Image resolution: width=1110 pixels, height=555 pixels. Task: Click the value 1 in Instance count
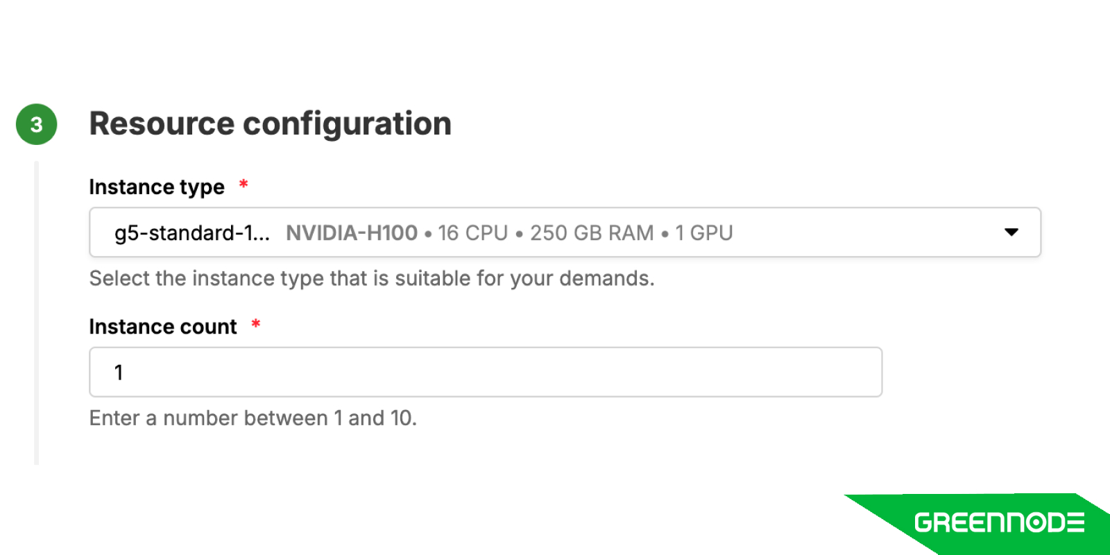click(119, 373)
